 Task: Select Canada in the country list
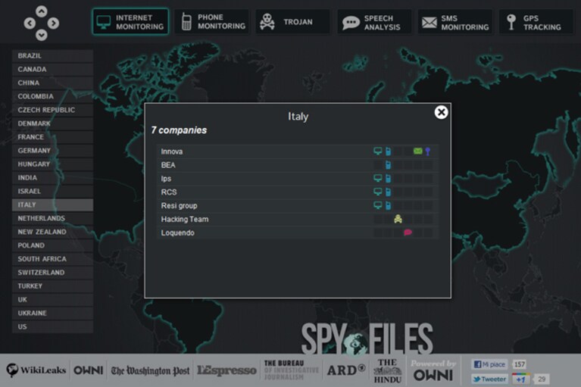point(52,69)
